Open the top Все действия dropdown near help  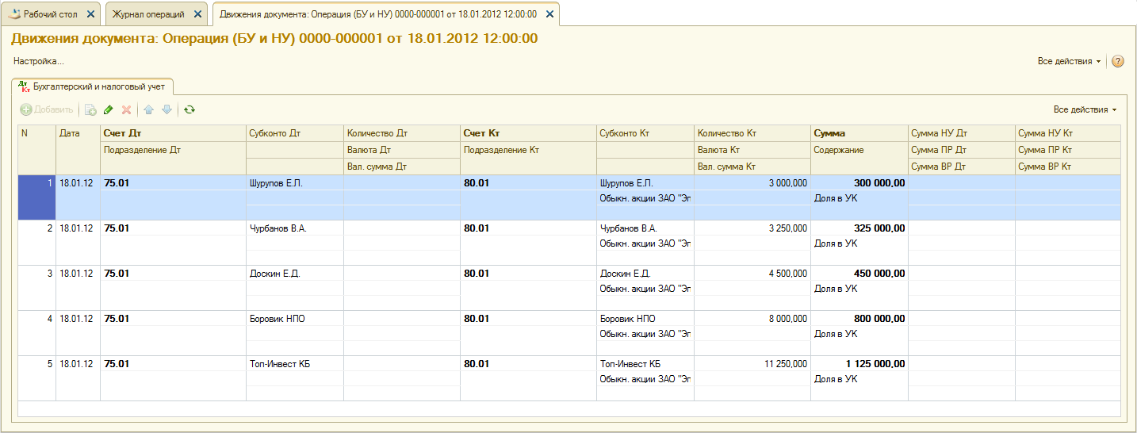[x=1069, y=61]
